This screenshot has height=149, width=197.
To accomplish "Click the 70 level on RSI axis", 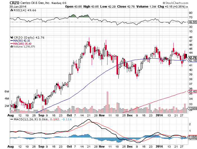I will (x=191, y=17).
